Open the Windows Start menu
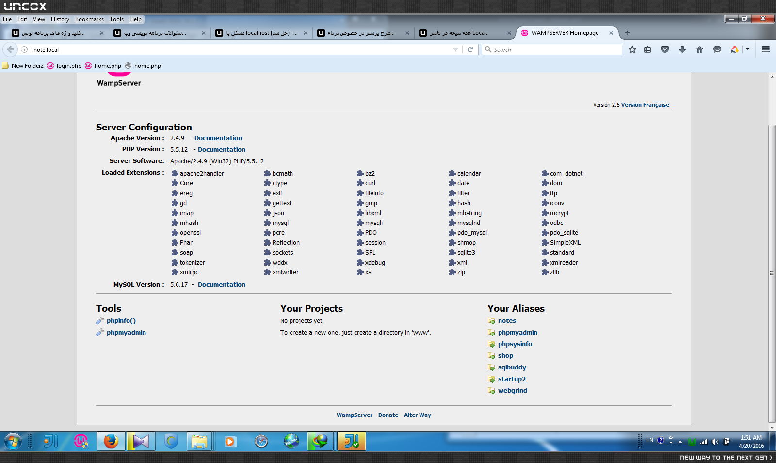The height and width of the screenshot is (463, 776). click(x=13, y=442)
